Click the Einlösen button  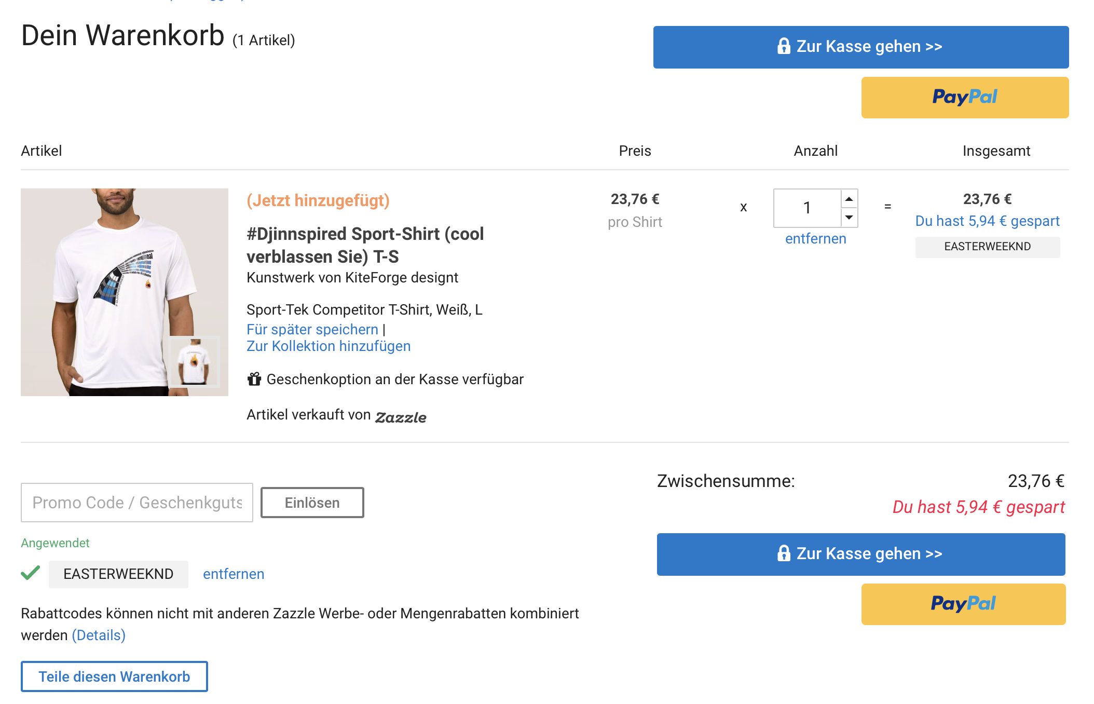point(312,503)
